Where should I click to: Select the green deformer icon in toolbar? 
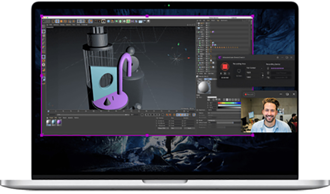(x=128, y=21)
